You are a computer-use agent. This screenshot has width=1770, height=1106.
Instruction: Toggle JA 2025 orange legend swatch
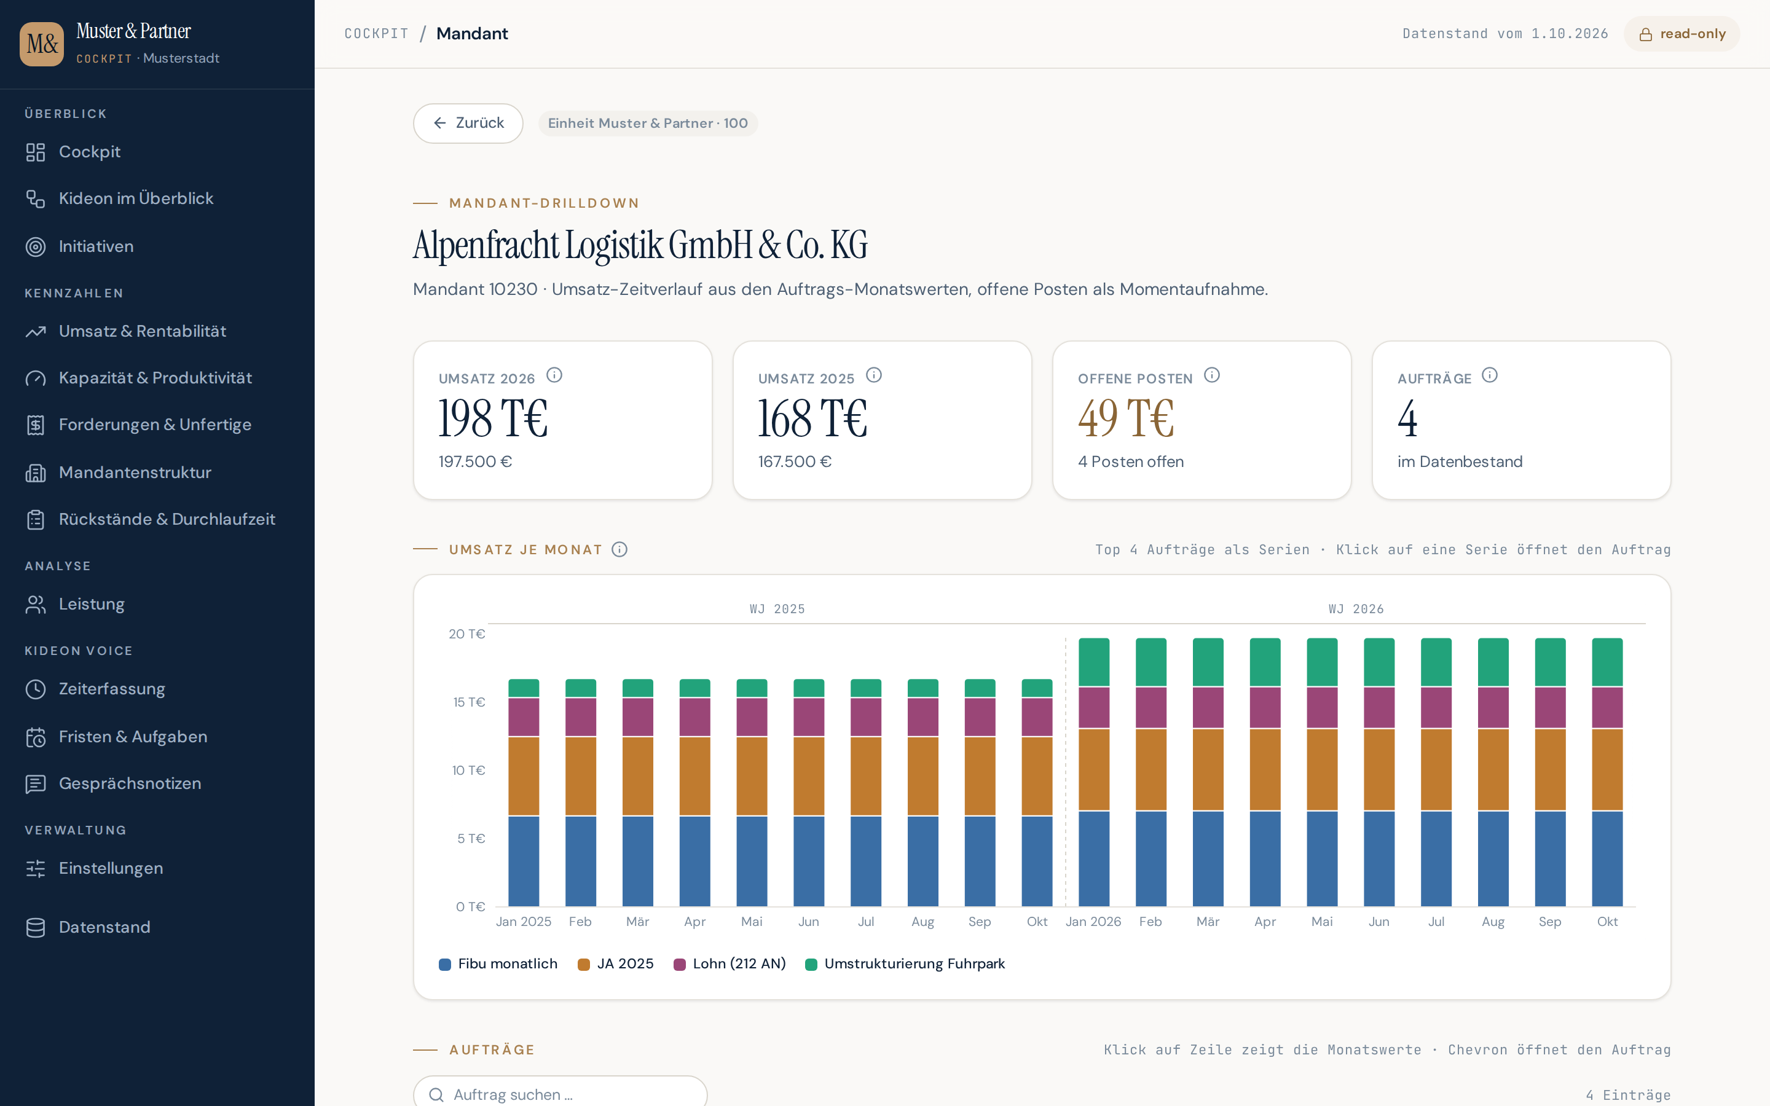coord(584,964)
